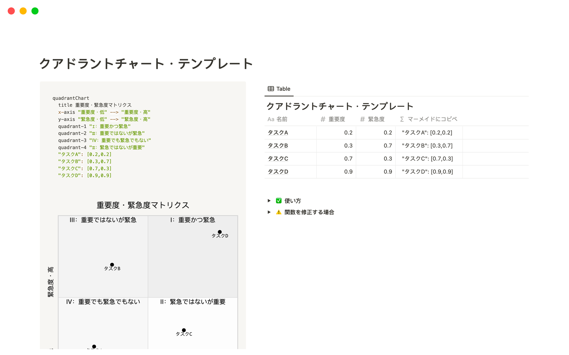Image resolution: width=569 pixels, height=355 pixels.
Task: Click the number icon beside the 重要度 header
Action: 323,119
